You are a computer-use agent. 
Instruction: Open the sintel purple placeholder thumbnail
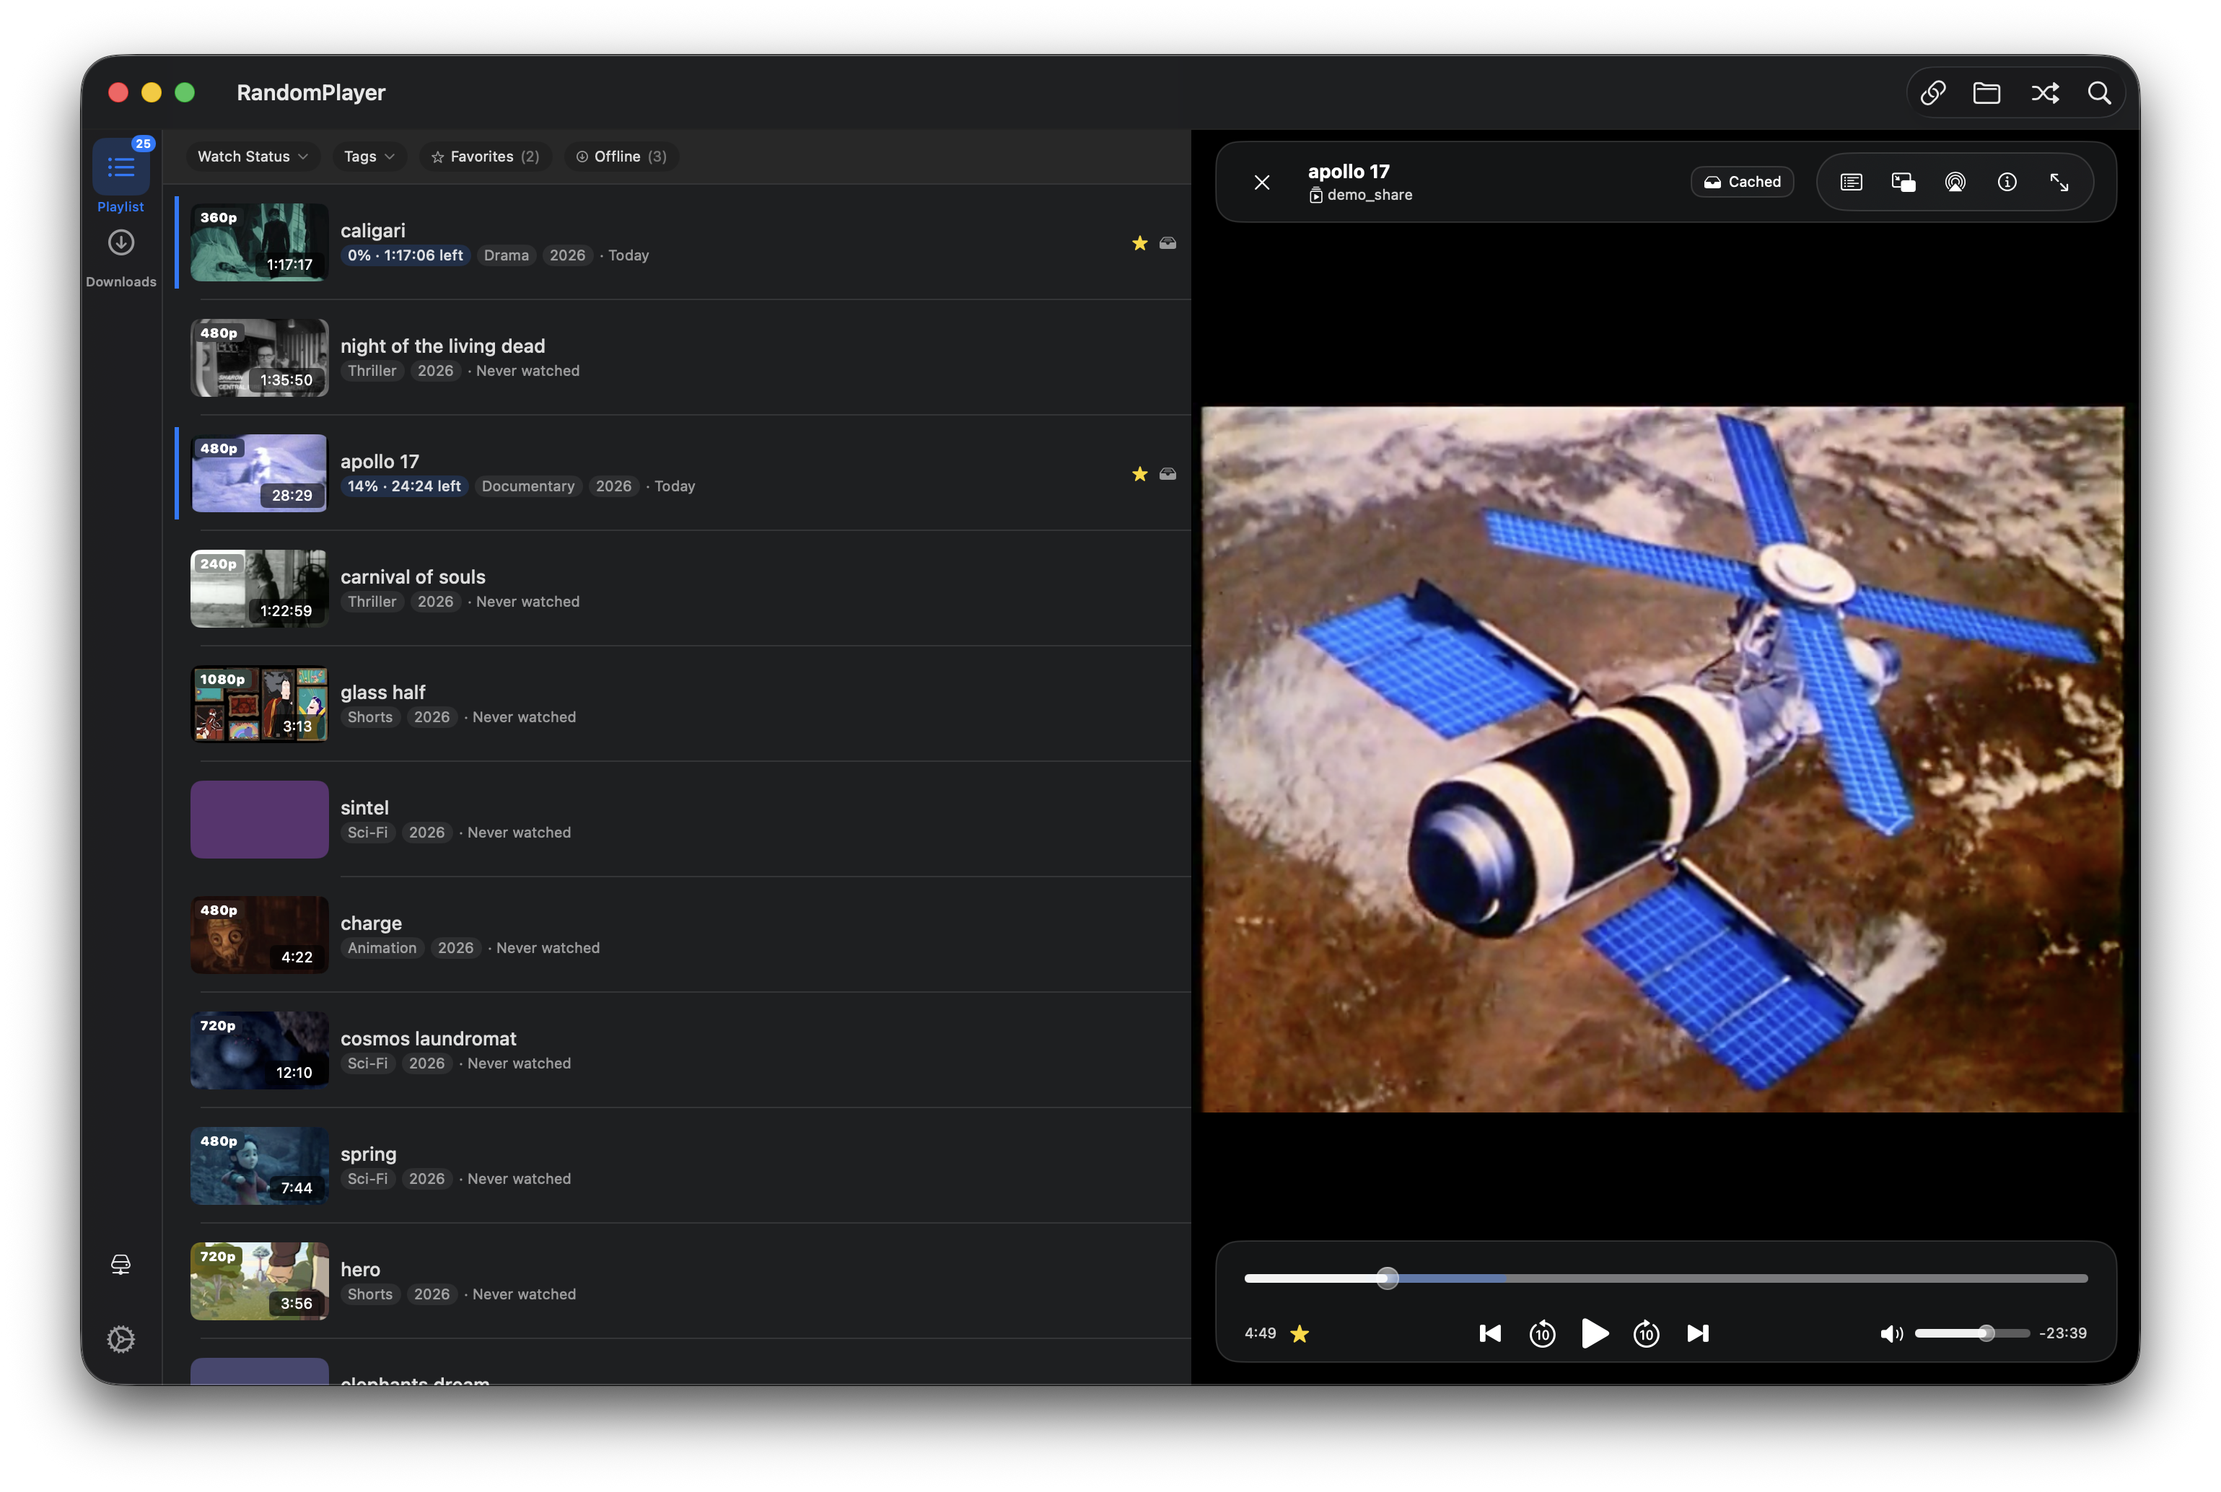click(259, 820)
